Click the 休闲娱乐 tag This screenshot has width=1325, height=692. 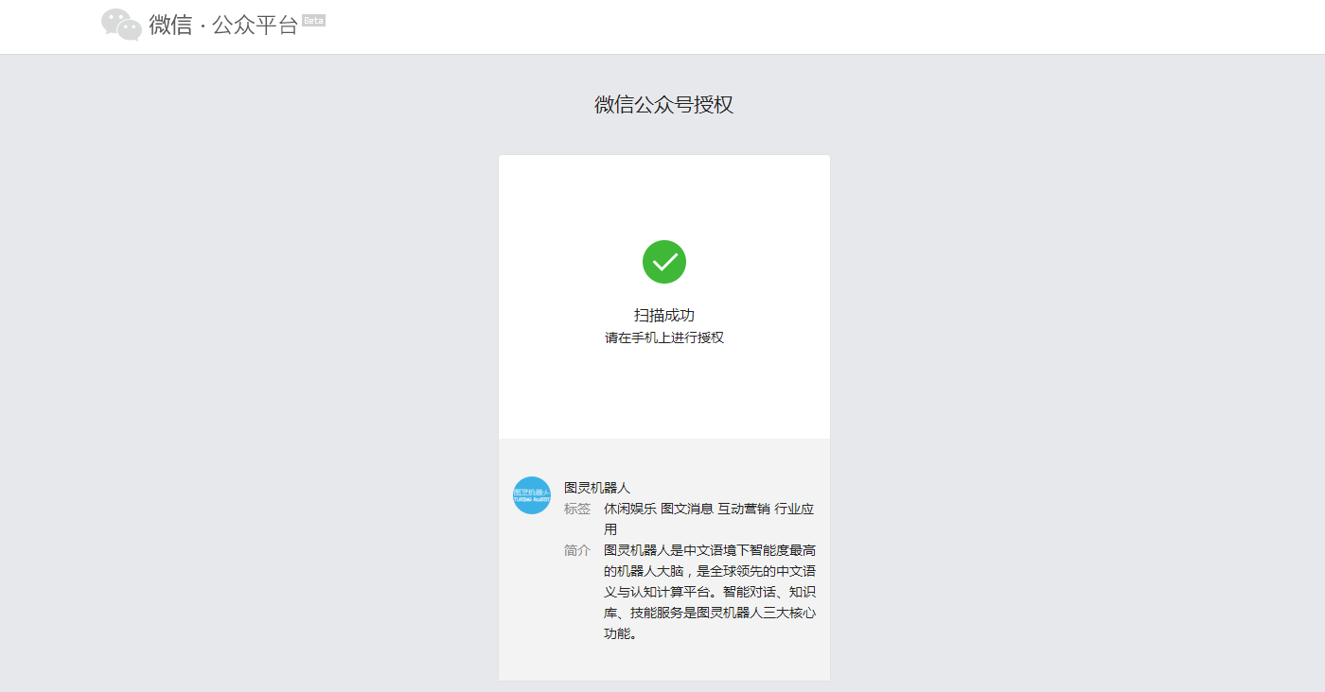(x=630, y=509)
